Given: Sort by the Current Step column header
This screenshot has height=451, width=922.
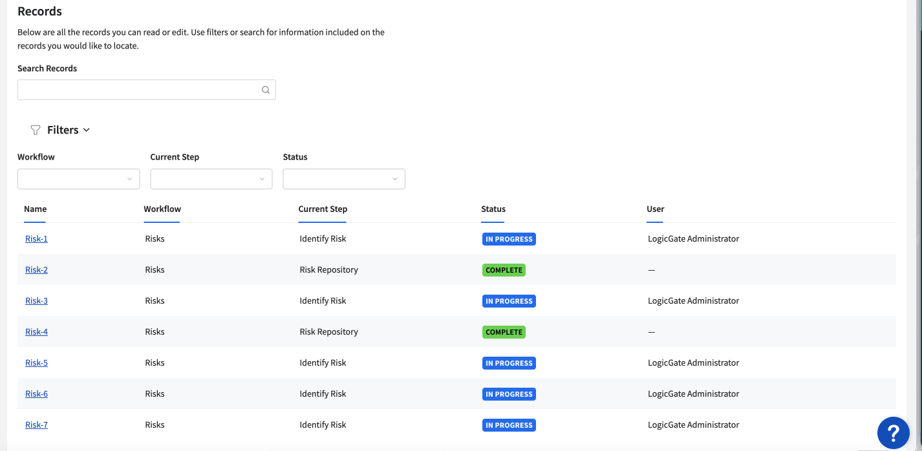Looking at the screenshot, I should [x=323, y=209].
